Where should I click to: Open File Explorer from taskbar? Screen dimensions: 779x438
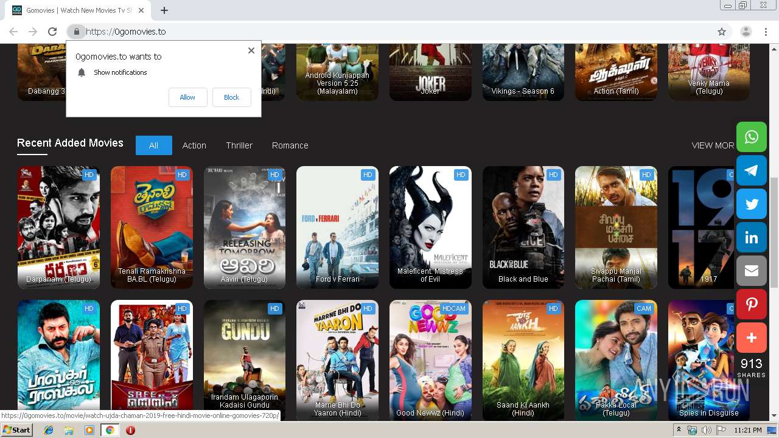pyautogui.click(x=69, y=430)
